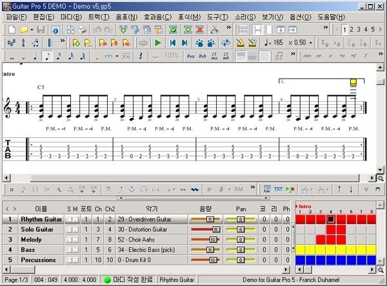This screenshot has height=286, width=387.
Task: Click the key signature sharps icon
Action: [12, 43]
